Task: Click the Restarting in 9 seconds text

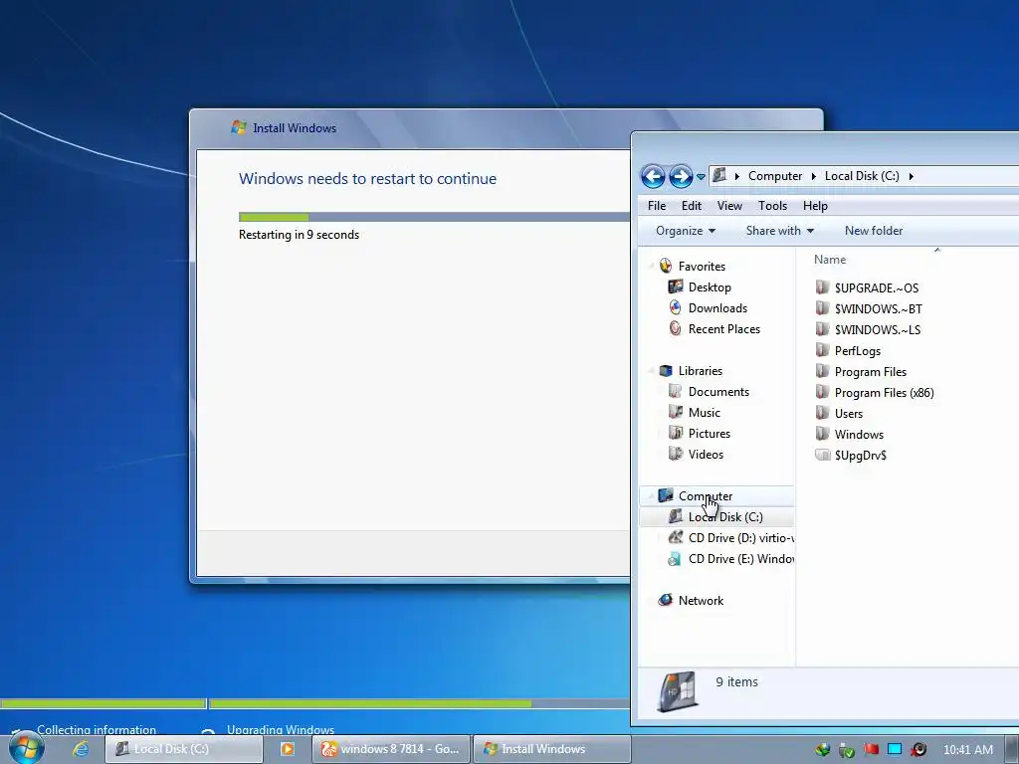Action: [x=299, y=235]
